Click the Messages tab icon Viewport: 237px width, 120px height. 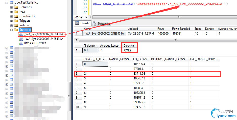[94, 23]
